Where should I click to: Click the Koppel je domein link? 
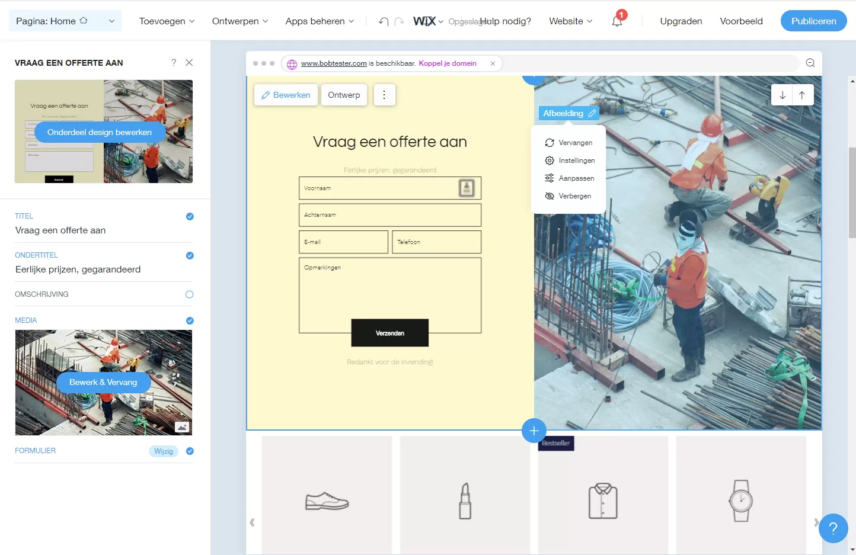448,63
